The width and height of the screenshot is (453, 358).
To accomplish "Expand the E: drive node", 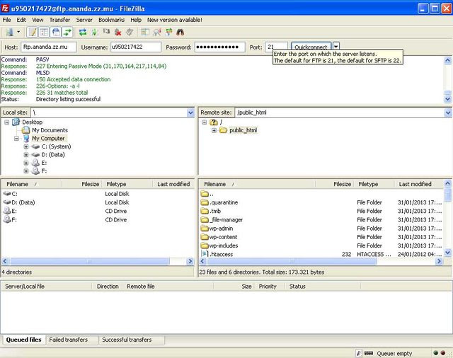I will click(26, 163).
